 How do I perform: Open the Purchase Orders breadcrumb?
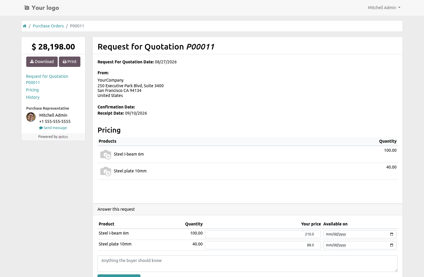point(48,26)
